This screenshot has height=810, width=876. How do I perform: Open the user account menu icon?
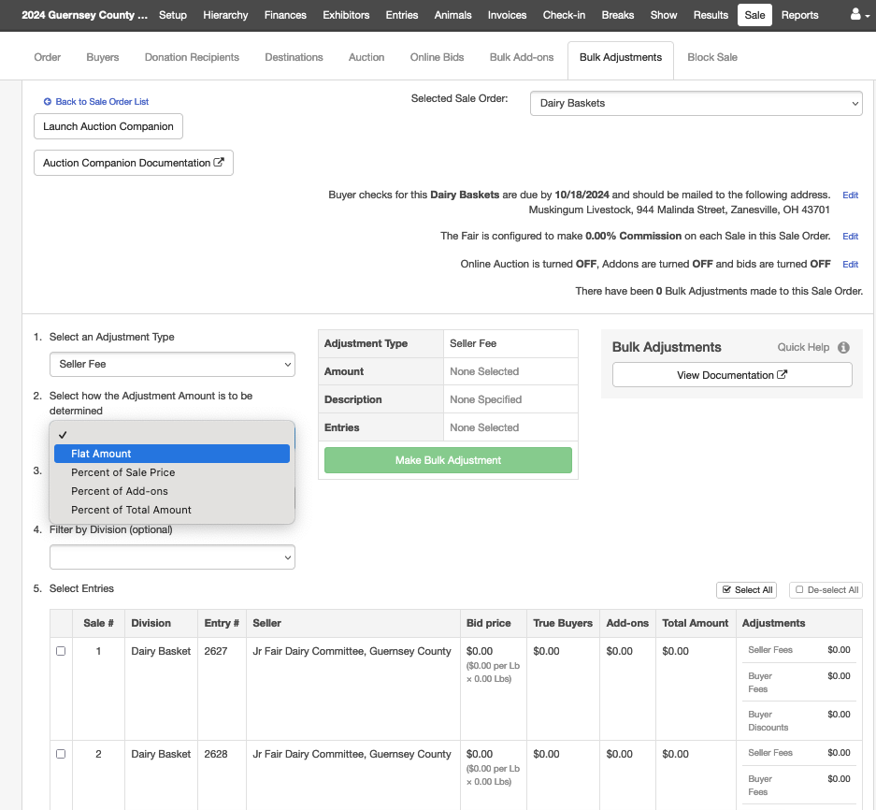pyautogui.click(x=859, y=15)
